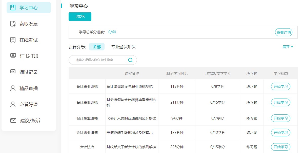Screen dimensions: 304x153
Task: Click the 索取发票 invoice icon
Action: tap(13, 24)
